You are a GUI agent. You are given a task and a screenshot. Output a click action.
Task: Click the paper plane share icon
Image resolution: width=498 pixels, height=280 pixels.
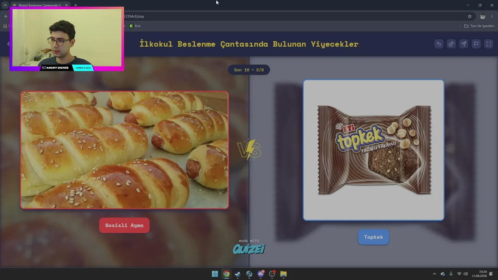click(x=464, y=44)
